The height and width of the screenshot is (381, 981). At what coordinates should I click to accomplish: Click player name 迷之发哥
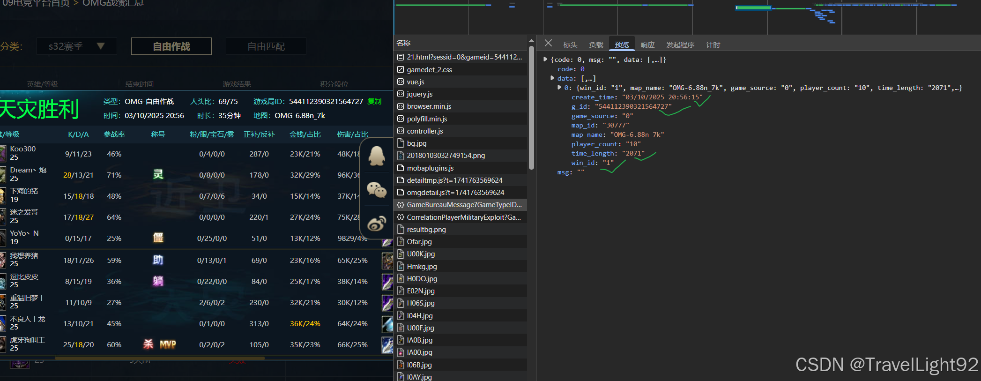[x=24, y=212]
